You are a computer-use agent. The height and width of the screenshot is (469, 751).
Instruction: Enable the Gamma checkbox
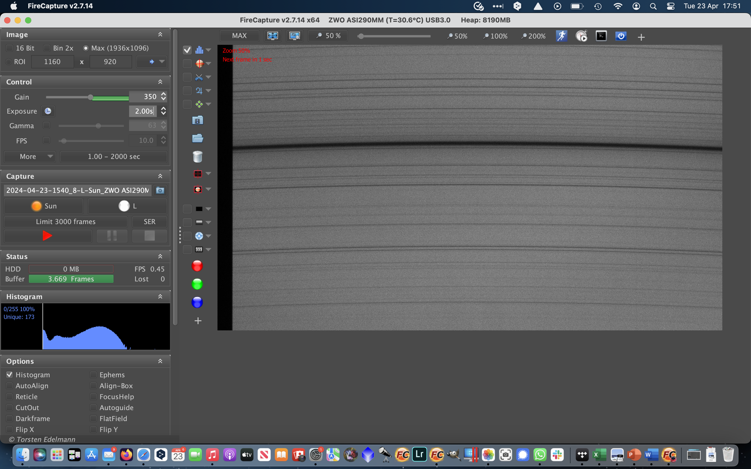(x=47, y=125)
